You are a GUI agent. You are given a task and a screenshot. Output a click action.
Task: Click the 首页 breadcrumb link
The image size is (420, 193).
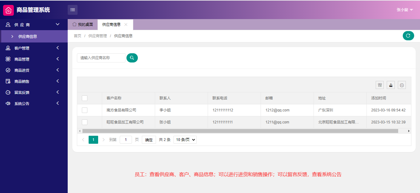(78, 36)
